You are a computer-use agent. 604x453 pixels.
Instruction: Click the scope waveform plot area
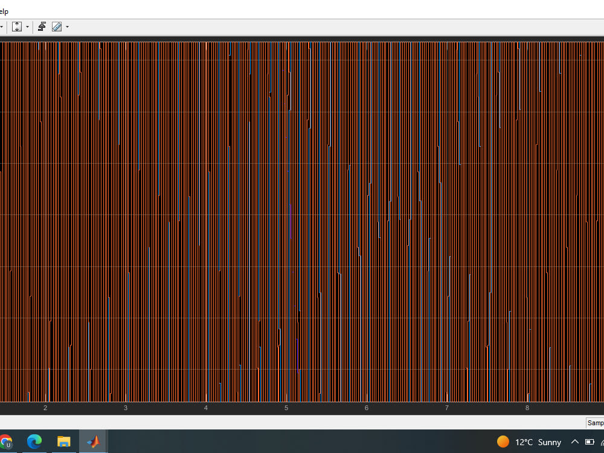point(302,222)
